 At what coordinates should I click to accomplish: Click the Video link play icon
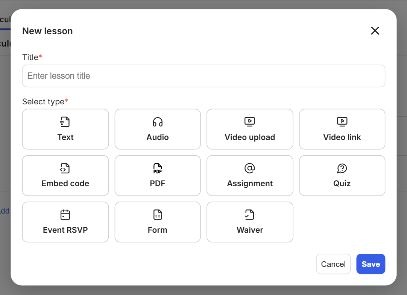click(342, 122)
